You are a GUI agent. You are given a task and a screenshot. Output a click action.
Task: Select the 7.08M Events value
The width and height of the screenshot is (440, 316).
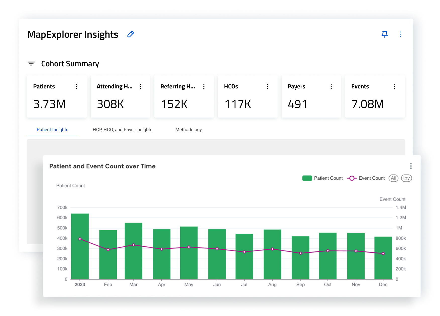click(x=368, y=104)
